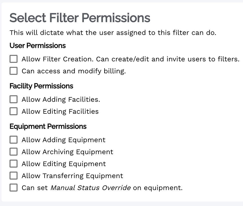Tick the Allow Editing Equipment checkbox

[14, 164]
